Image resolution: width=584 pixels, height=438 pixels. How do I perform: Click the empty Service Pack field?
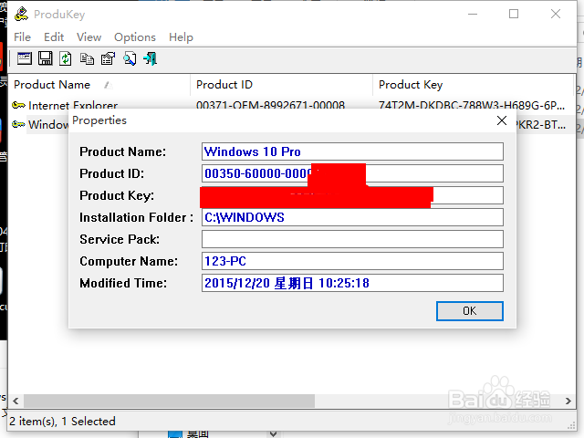(x=352, y=239)
